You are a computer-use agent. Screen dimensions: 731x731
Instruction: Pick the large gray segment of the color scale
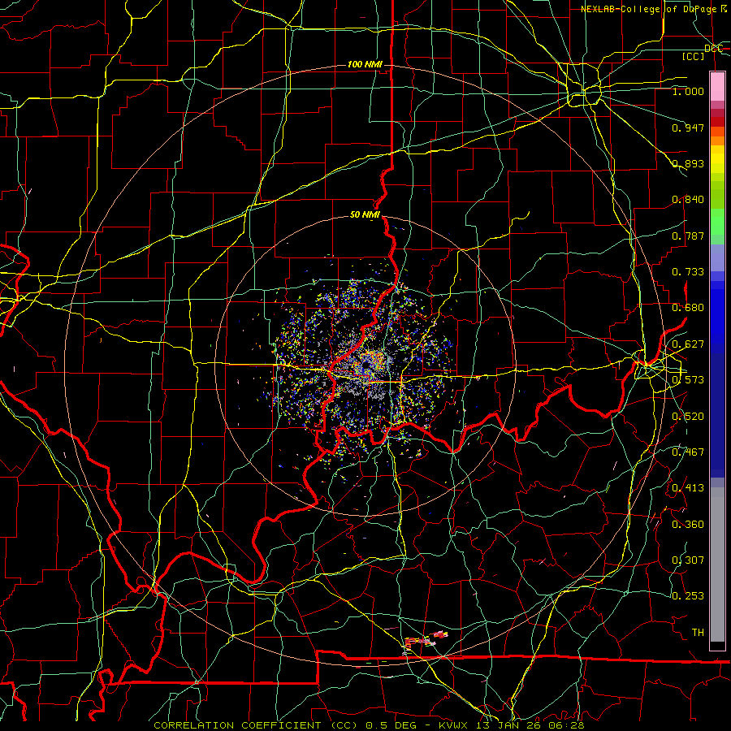pyautogui.click(x=717, y=564)
